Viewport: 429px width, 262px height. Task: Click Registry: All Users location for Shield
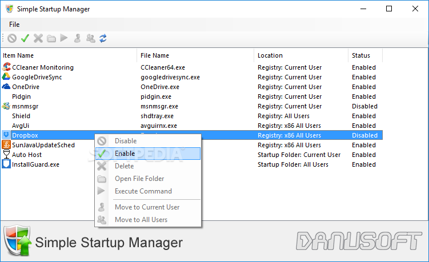(x=283, y=116)
